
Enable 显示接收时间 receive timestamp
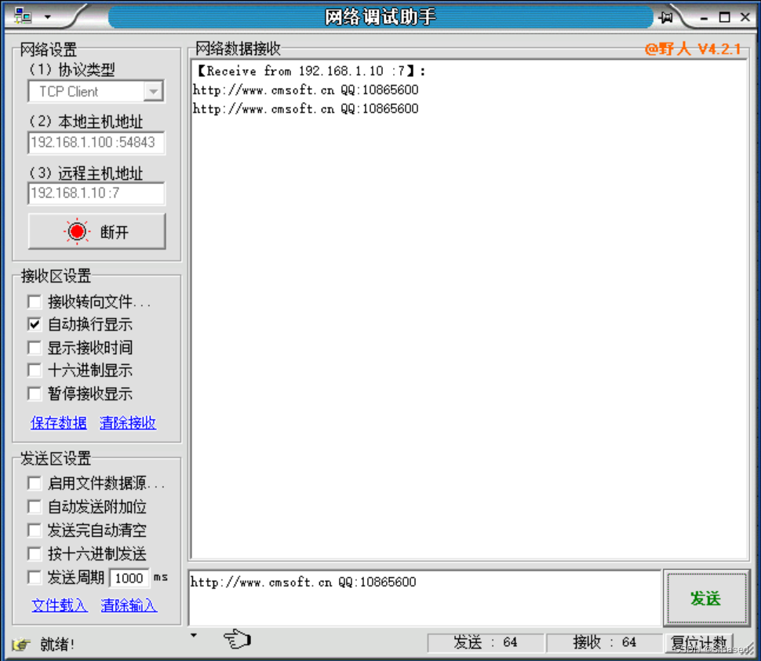tap(35, 348)
